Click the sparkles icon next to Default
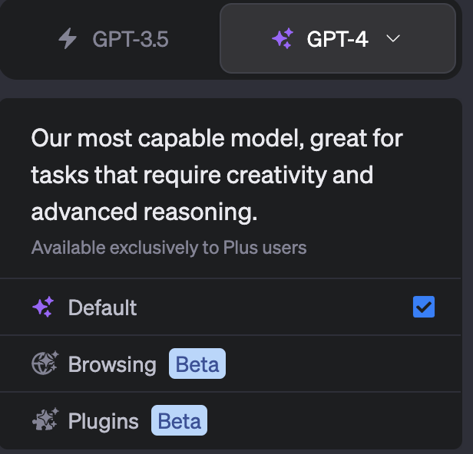This screenshot has height=454, width=473. 43,308
